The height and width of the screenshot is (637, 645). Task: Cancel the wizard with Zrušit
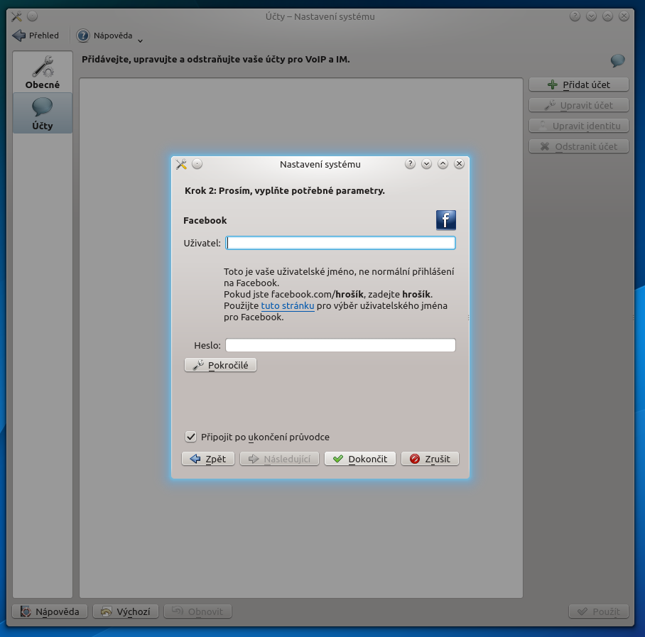(x=430, y=459)
